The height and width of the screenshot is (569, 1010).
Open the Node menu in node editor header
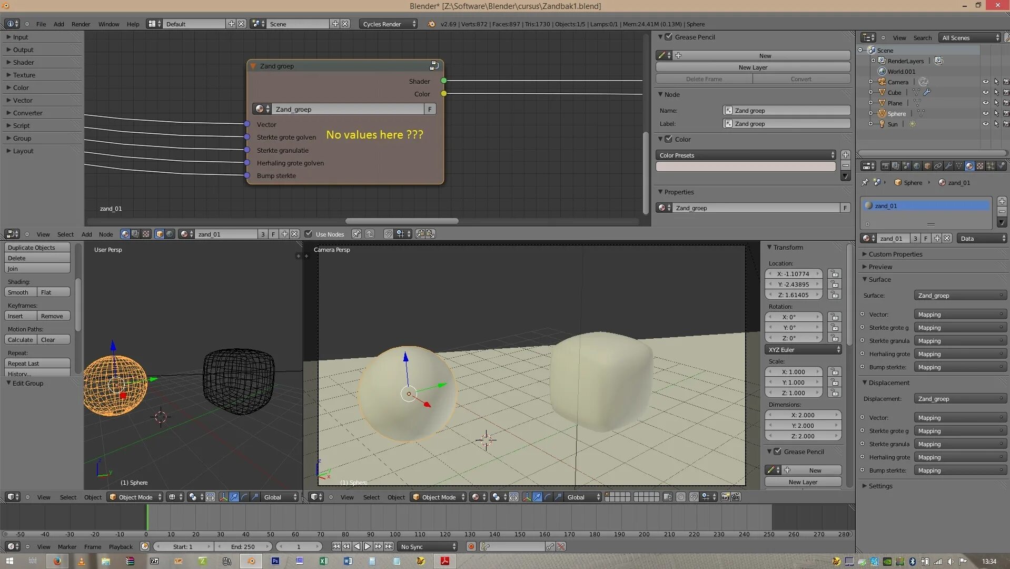[x=106, y=234]
